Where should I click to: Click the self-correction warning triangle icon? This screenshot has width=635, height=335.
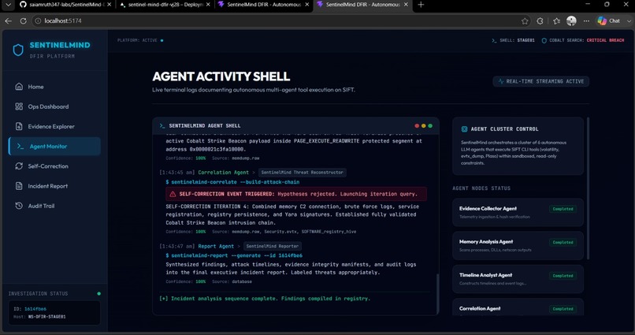click(173, 194)
